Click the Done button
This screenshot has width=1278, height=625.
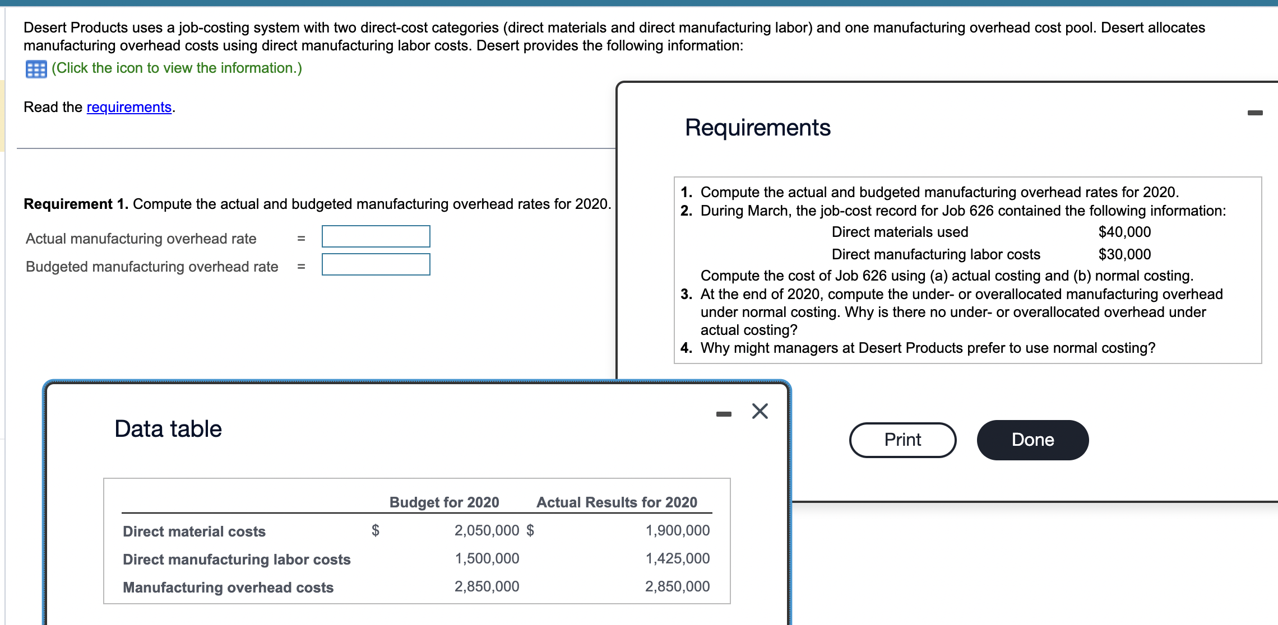coord(1032,440)
